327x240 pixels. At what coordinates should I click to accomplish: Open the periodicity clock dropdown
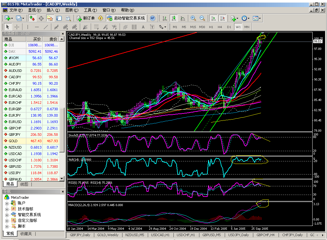coord(246,18)
